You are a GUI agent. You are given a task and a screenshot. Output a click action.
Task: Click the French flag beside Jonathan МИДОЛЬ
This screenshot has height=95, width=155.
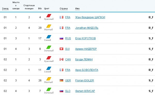61,28
